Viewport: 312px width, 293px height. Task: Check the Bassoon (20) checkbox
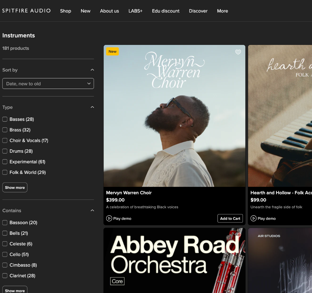tap(5, 222)
